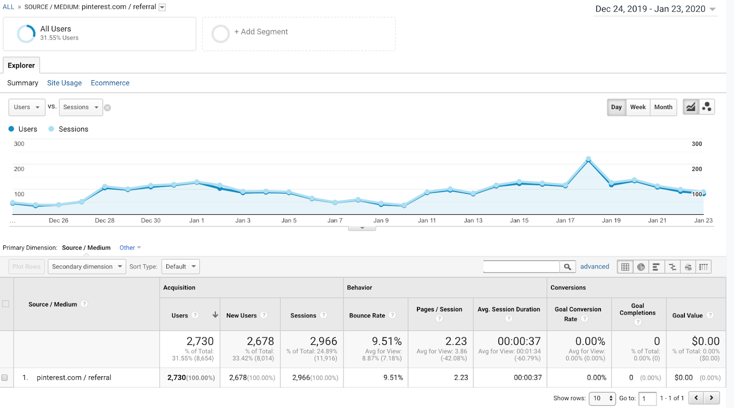Set chart granularity to Week
The width and height of the screenshot is (734, 408).
[638, 107]
